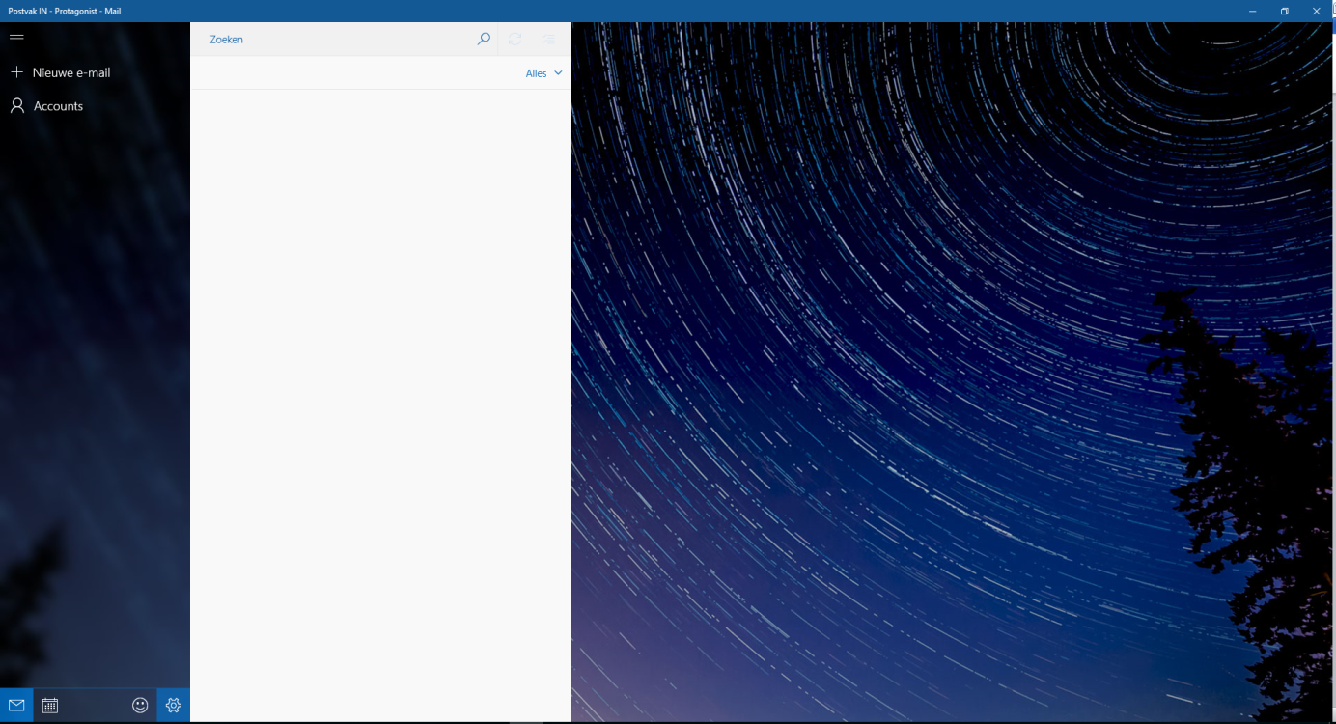The height and width of the screenshot is (724, 1336).
Task: Click the plus icon for new mail
Action: click(16, 72)
